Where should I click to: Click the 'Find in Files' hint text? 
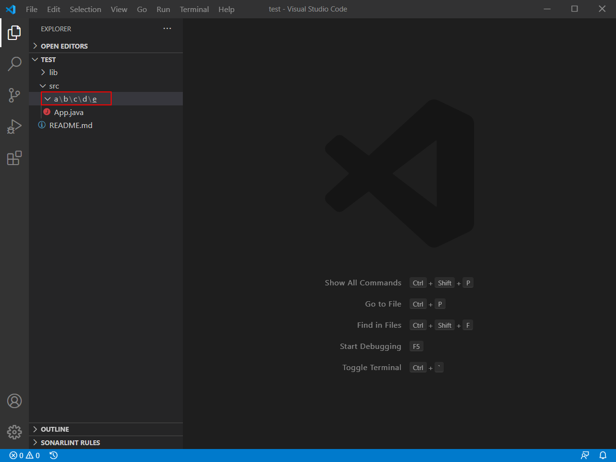coord(379,325)
